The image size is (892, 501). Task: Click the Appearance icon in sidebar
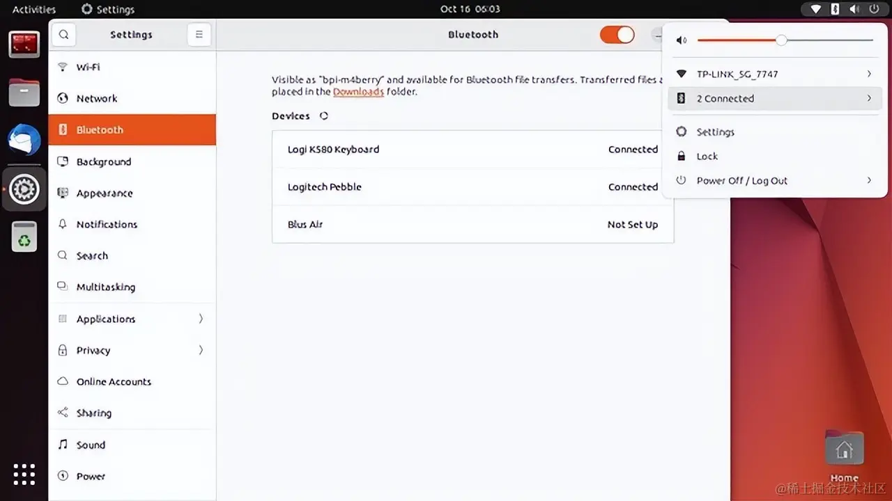coord(63,193)
